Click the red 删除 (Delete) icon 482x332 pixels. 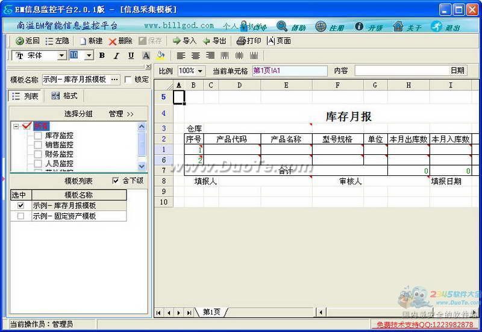tap(113, 41)
